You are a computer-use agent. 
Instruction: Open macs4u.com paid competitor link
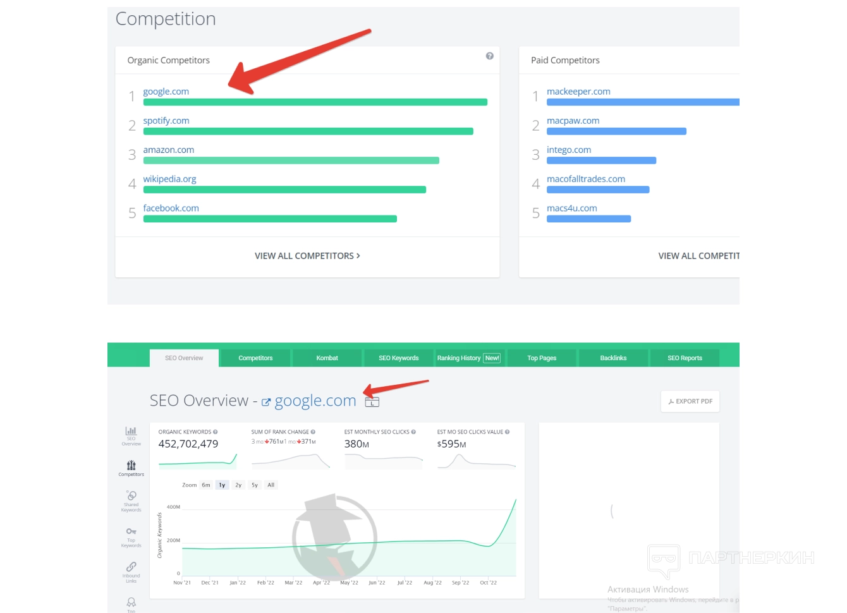[572, 208]
